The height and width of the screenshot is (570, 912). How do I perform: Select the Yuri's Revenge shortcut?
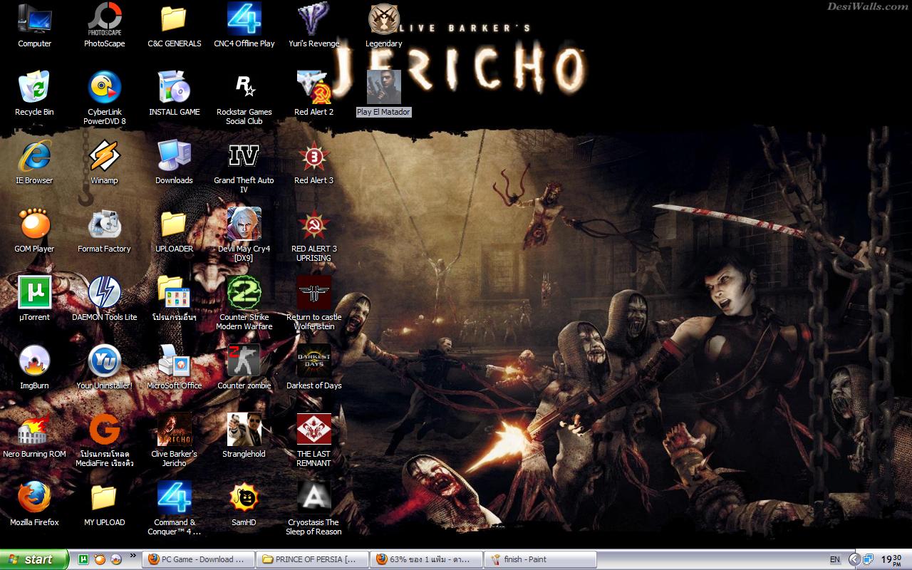[313, 19]
